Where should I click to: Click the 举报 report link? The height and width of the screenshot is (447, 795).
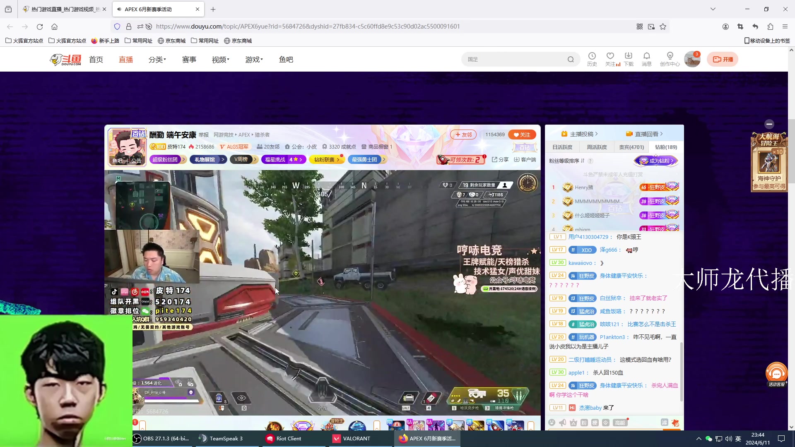tap(204, 135)
